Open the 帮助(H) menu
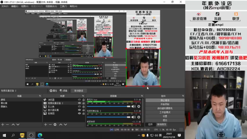This screenshot has width=247, height=139. click(x=73, y=6)
